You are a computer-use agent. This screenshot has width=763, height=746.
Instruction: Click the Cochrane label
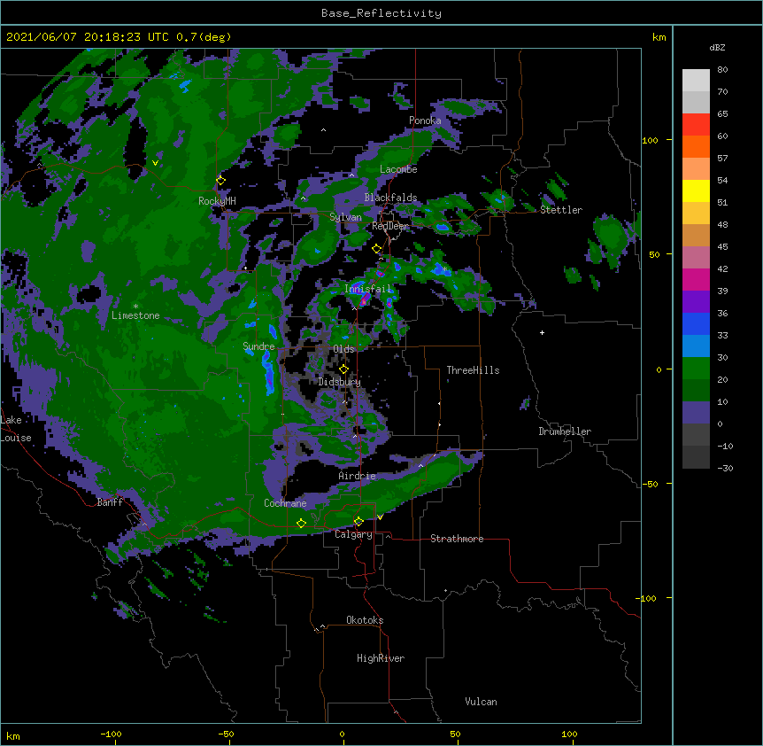(285, 503)
